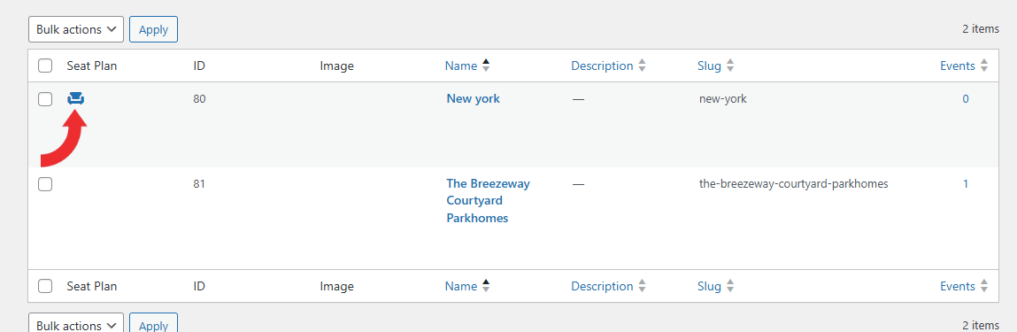Click the header Name column link
Viewport: 1017px width, 332px height.
point(461,66)
